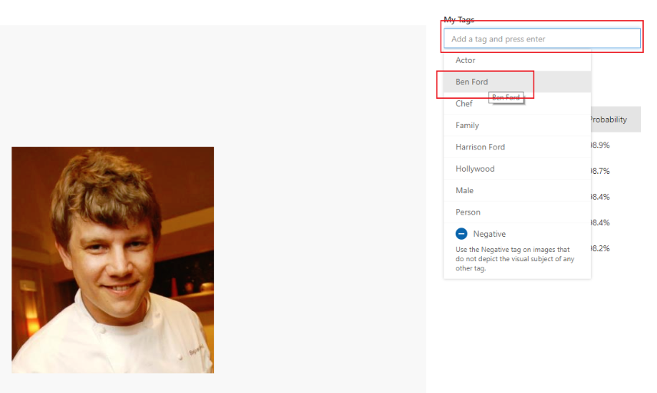This screenshot has width=657, height=393.
Task: Click the Negative tag label text
Action: pos(489,234)
